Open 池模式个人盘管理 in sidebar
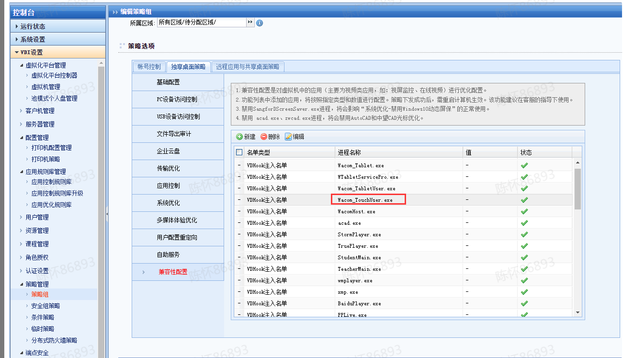This screenshot has width=623, height=358. (54, 98)
